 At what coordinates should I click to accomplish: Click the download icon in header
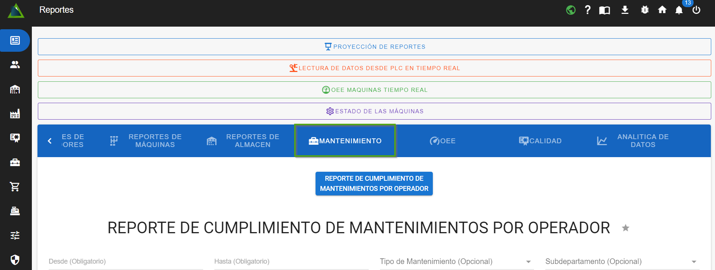tap(625, 10)
